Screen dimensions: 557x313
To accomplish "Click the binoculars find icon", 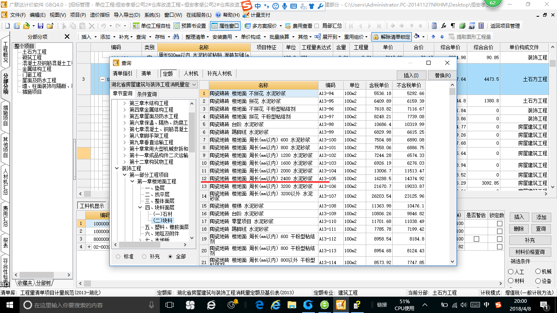I will click(176, 37).
